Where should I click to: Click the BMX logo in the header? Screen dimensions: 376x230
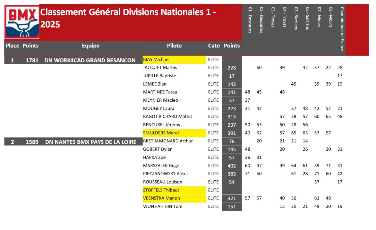click(22, 22)
